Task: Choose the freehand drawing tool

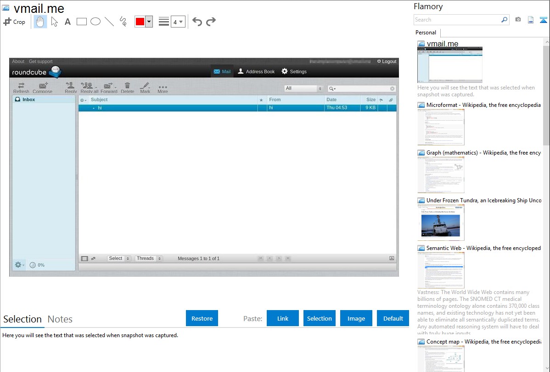Action: (123, 22)
